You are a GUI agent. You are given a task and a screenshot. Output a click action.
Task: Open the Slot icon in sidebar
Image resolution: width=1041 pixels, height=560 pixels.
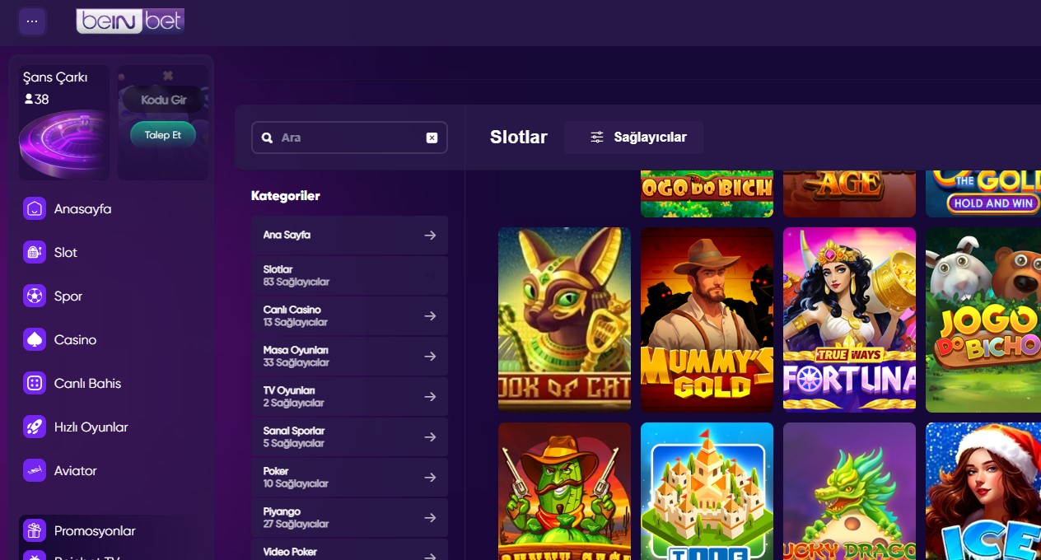point(35,252)
